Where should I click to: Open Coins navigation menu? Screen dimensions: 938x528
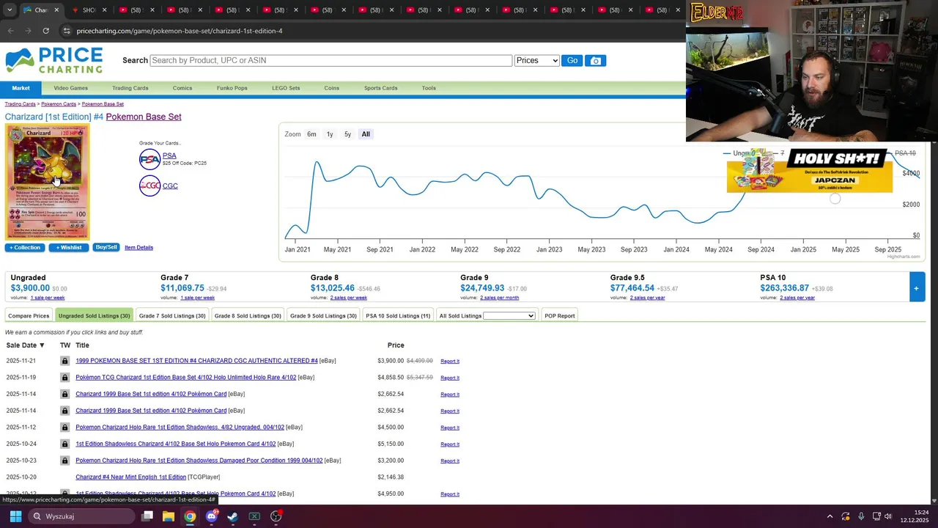pyautogui.click(x=332, y=88)
